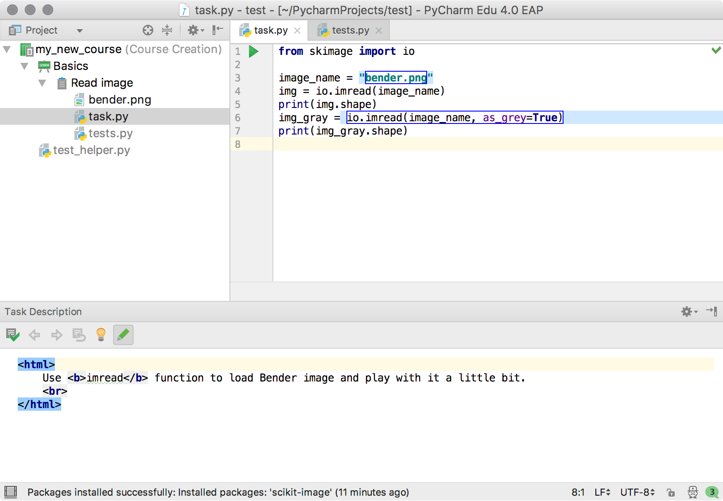
Task: Open the Hector inspections profile icon
Action: click(692, 492)
